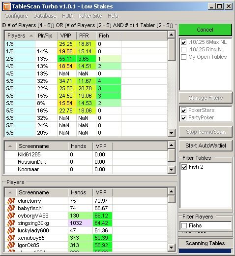Click the fish icon next to IgorOk85
The height and width of the screenshot is (256, 235).
pyautogui.click(x=11, y=245)
